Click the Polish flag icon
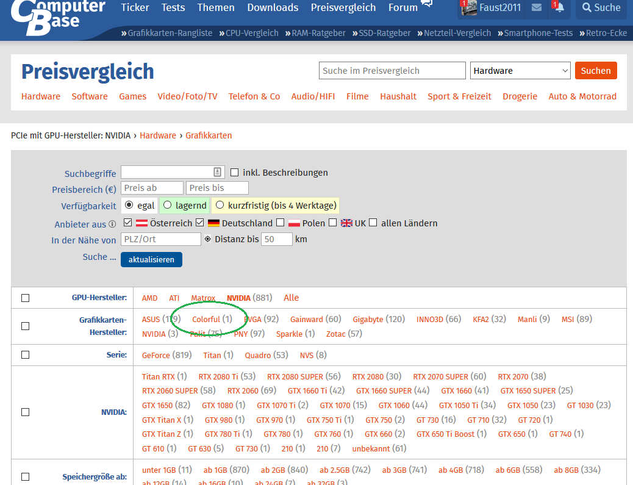 click(294, 223)
